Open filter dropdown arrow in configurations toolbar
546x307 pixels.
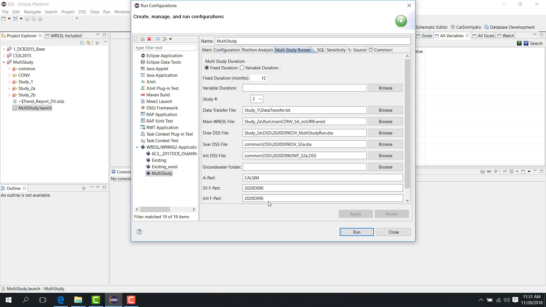click(x=170, y=39)
